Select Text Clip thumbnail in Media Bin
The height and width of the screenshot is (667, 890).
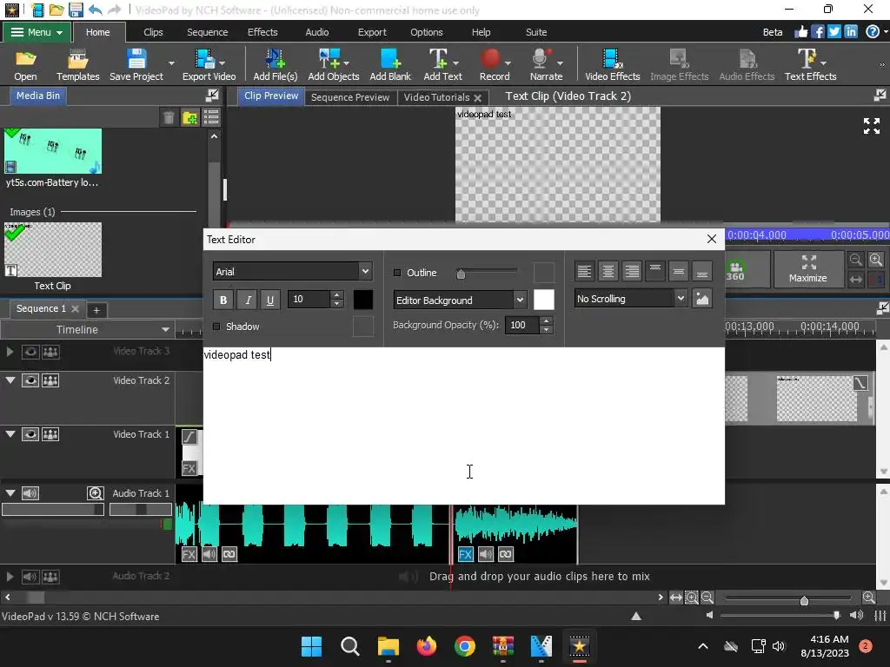(x=53, y=249)
